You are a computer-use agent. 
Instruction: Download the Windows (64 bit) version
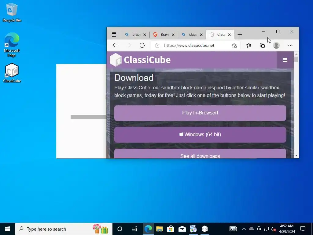[200, 135]
